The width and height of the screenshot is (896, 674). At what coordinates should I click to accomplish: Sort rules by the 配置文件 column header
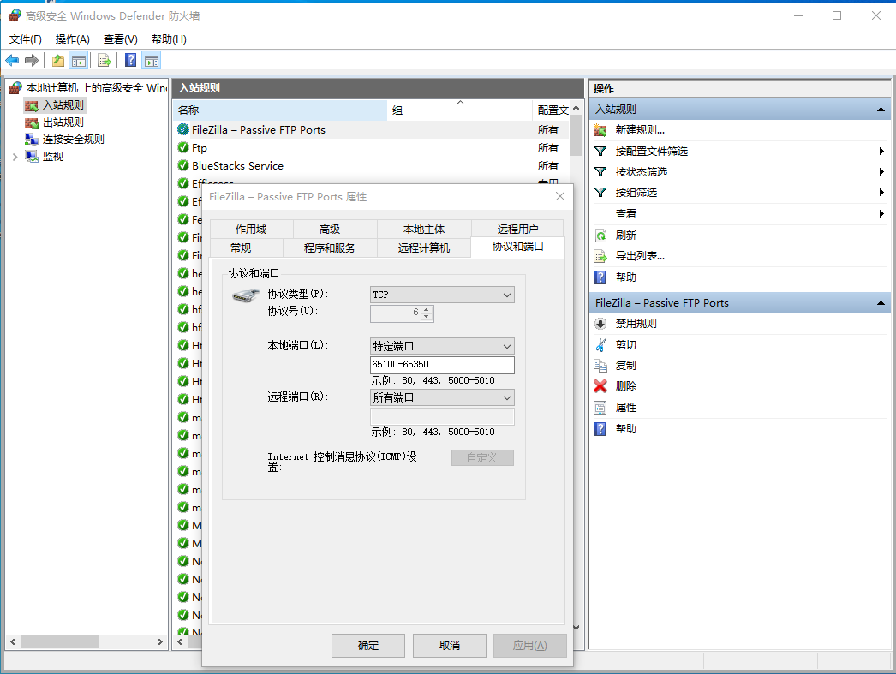click(551, 110)
